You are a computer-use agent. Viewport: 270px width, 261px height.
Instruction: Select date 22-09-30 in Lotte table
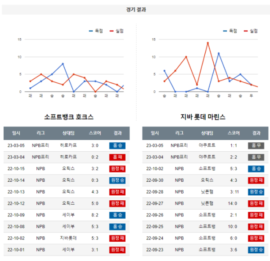155,180
